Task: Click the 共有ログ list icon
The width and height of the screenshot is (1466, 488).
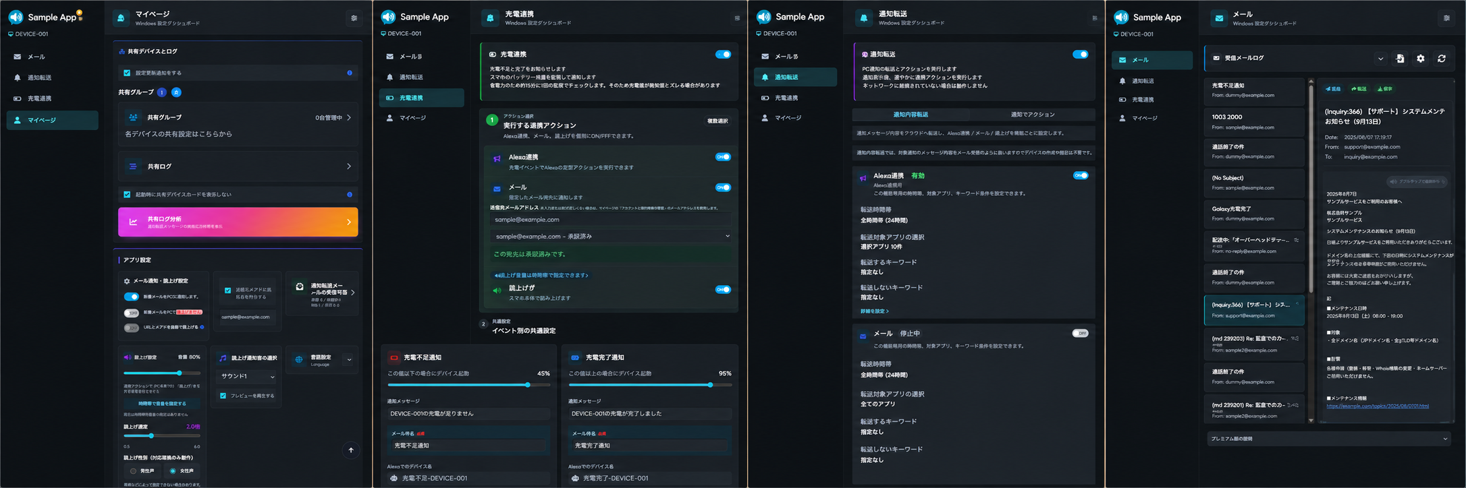Action: [x=133, y=166]
